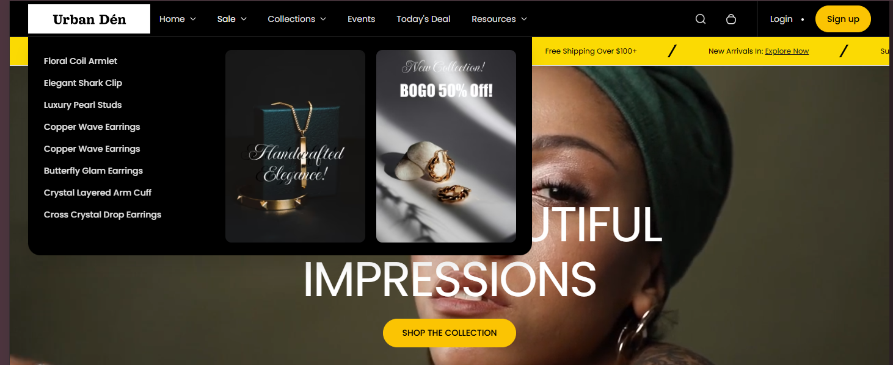
Task: Open the shopping bag cart icon
Action: click(731, 19)
